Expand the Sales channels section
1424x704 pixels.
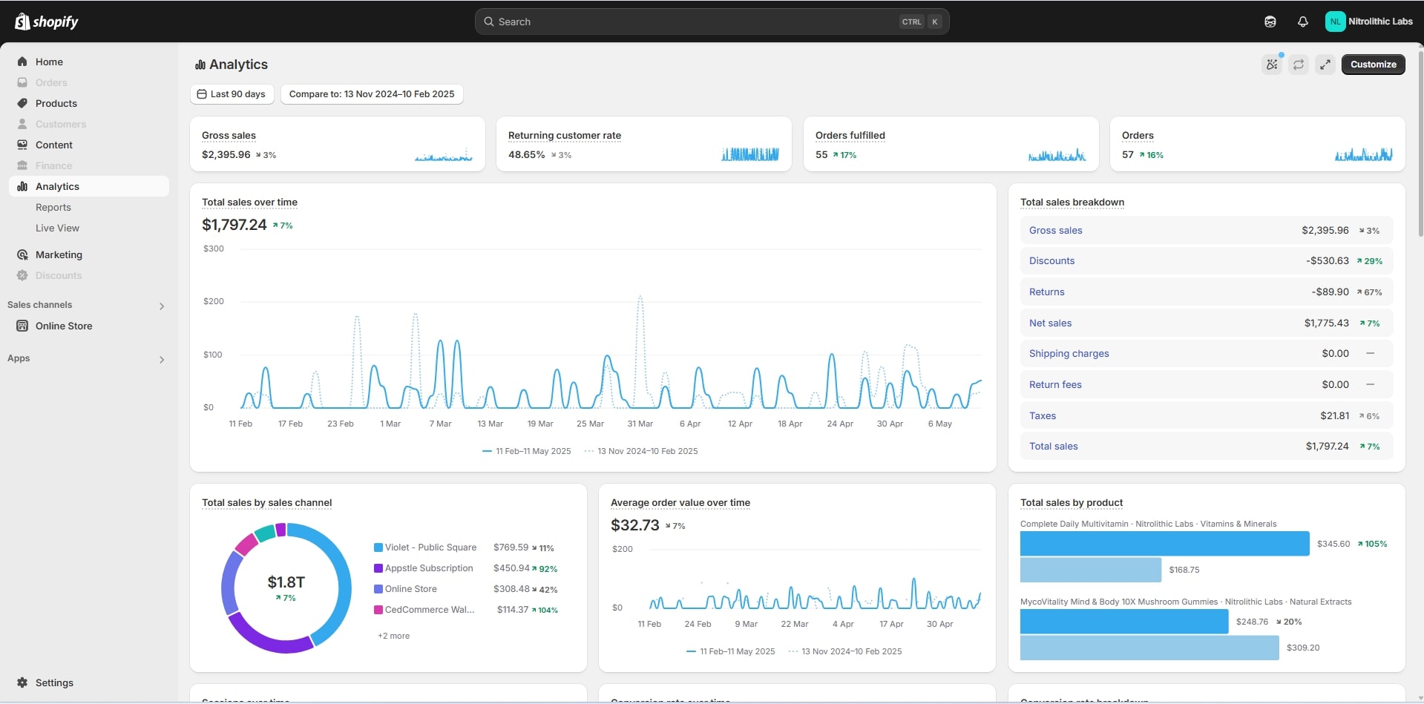pos(161,306)
